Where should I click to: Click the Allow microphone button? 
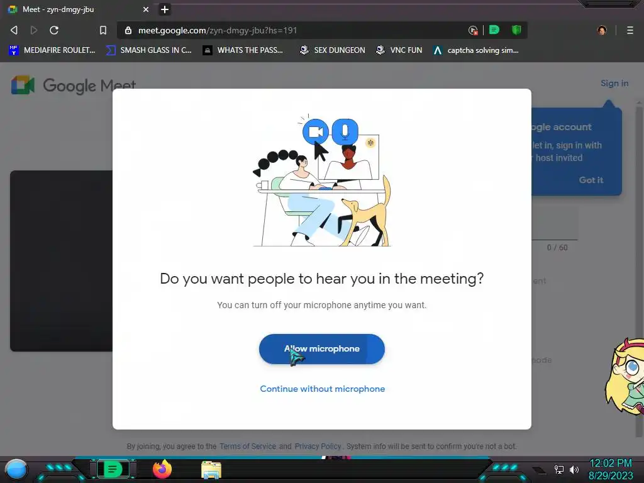pyautogui.click(x=321, y=348)
